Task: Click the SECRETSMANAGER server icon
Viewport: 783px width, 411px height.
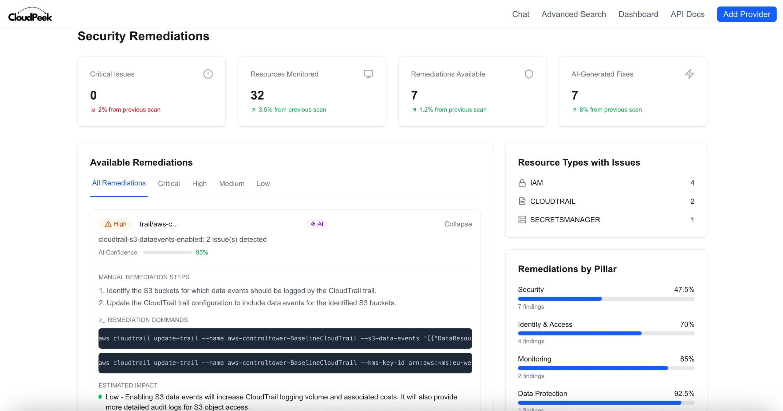Action: pos(522,219)
